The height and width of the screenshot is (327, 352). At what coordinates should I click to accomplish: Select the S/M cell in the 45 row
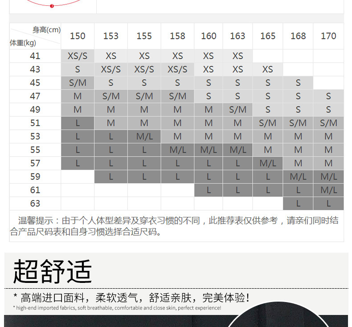click(78, 83)
